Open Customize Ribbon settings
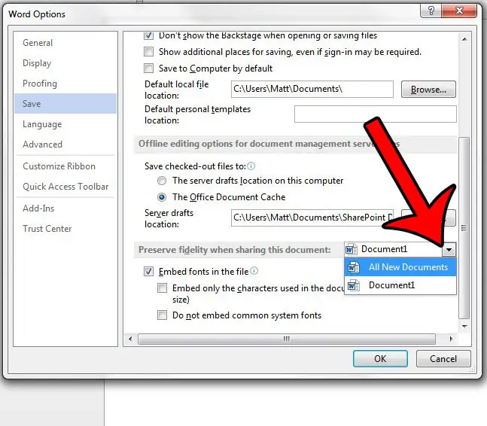Screen dimensions: 487x426 click(59, 166)
